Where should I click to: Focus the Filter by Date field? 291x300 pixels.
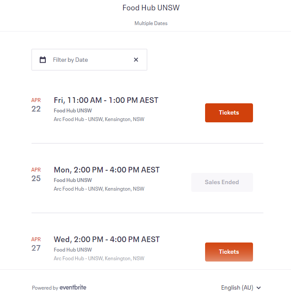pos(89,60)
